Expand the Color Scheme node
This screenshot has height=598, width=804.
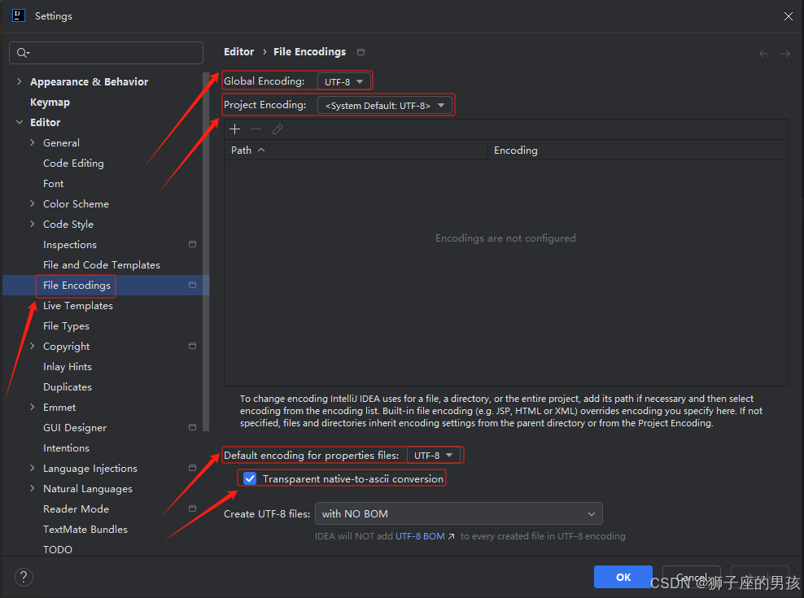(x=33, y=203)
